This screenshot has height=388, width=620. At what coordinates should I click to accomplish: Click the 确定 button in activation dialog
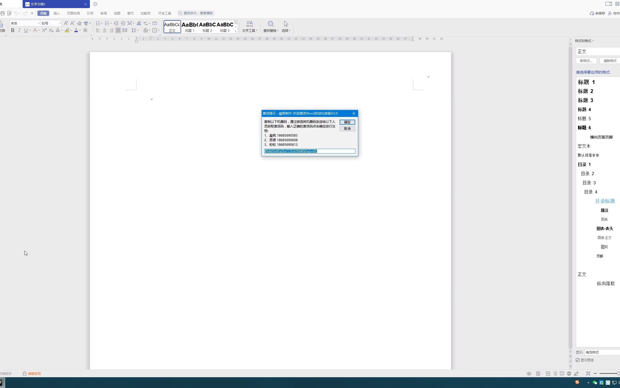347,122
